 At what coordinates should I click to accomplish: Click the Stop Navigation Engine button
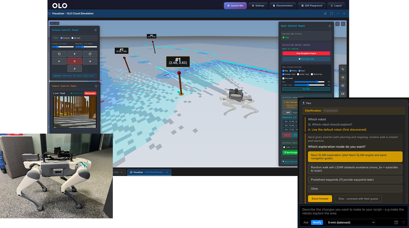tap(306, 53)
